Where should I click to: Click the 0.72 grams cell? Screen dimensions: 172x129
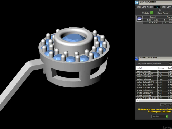click(162, 71)
